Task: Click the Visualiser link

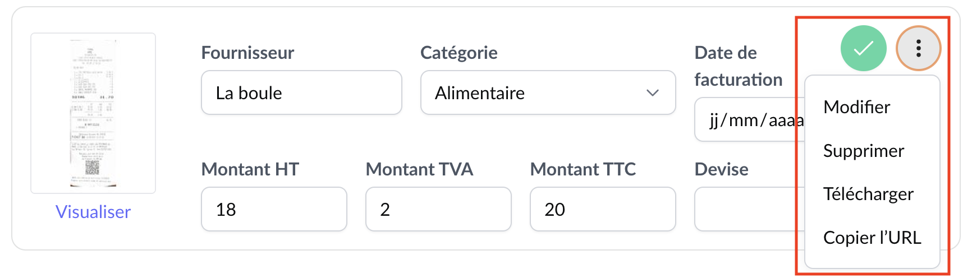Action: (93, 212)
